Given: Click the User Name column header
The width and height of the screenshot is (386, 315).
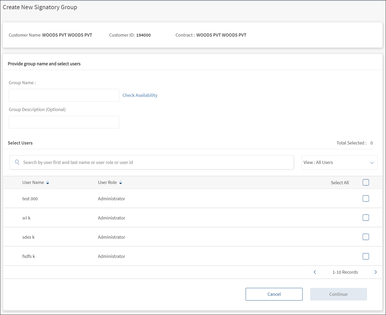Looking at the screenshot, I should point(33,182).
